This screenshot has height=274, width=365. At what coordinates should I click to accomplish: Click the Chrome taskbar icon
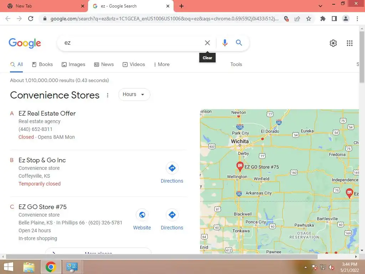(51, 267)
